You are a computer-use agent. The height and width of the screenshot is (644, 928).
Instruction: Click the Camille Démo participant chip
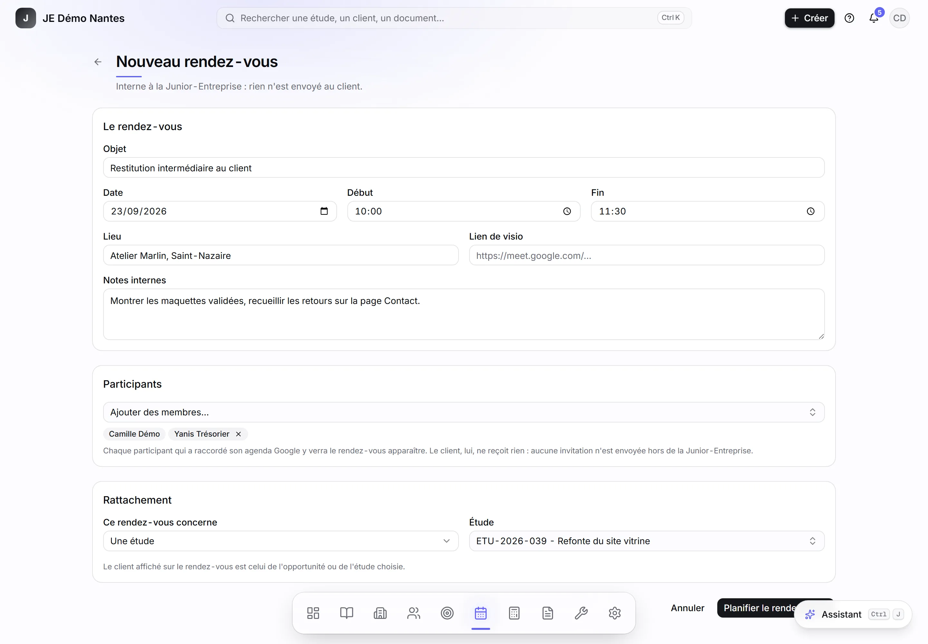tap(134, 434)
